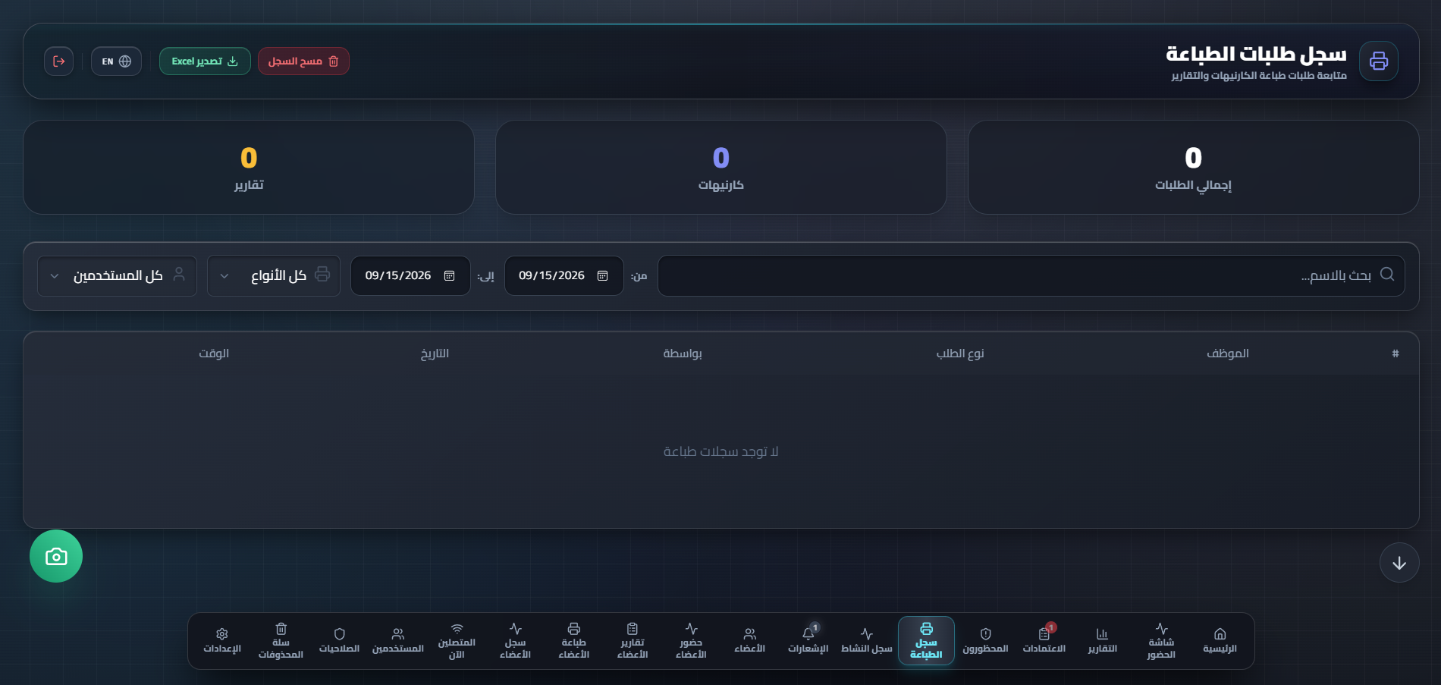The height and width of the screenshot is (685, 1441).
Task: Open الصلاحيات permissions in the dock
Action: coord(339,640)
